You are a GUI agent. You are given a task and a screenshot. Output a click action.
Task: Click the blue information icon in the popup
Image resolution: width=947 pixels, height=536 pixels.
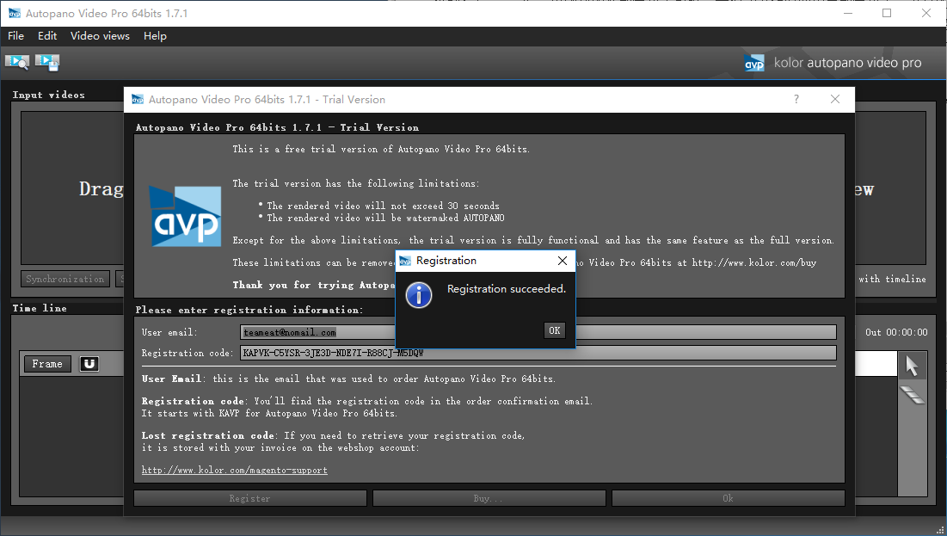(x=419, y=295)
